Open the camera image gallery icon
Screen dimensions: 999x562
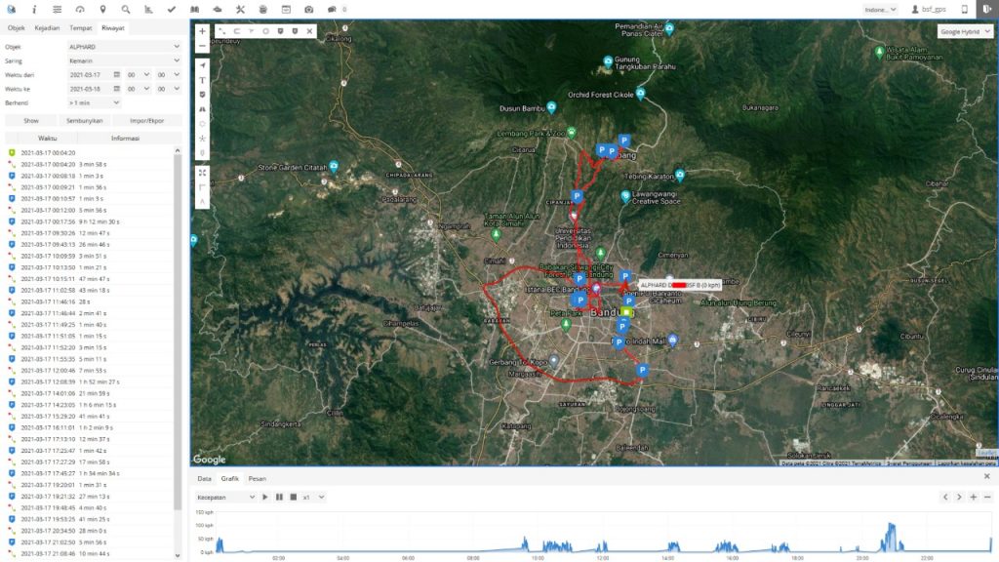pyautogui.click(x=309, y=9)
